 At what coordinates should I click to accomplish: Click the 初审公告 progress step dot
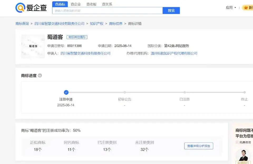(125, 92)
